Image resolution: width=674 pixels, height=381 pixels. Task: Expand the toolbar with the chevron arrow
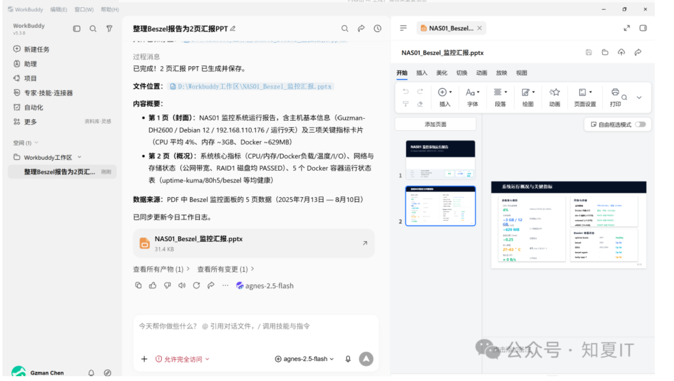click(x=639, y=97)
